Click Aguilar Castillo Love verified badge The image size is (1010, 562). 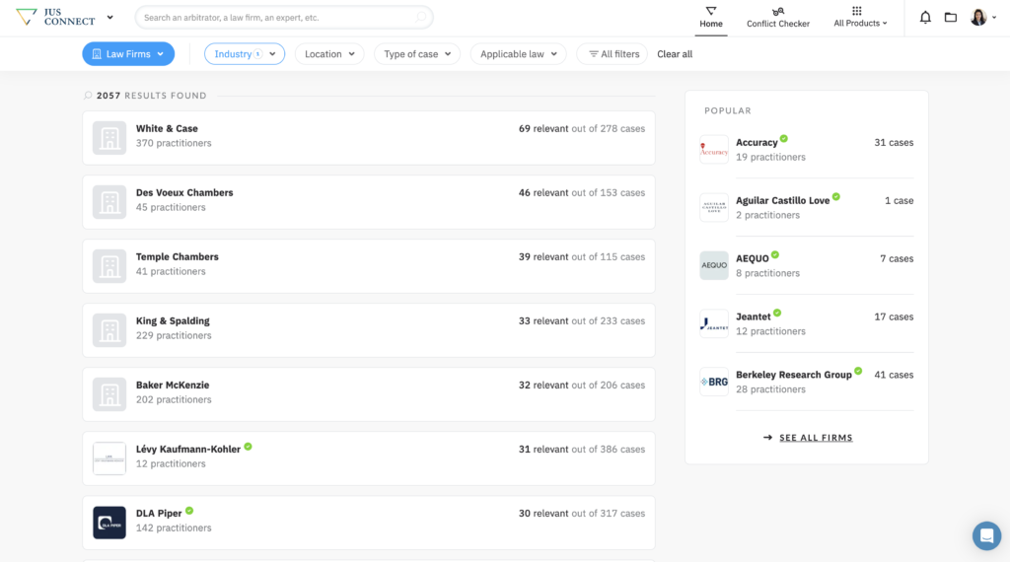click(x=836, y=196)
